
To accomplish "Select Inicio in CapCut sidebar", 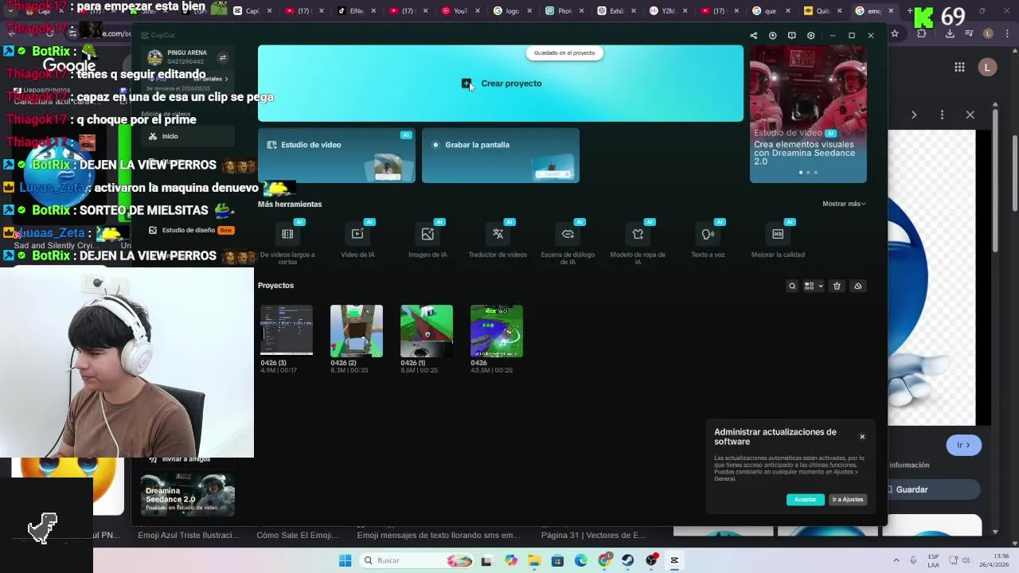I will point(188,136).
